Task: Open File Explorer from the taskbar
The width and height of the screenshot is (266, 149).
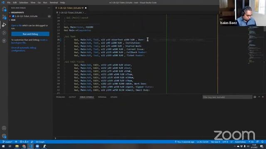Action: (x=17, y=146)
